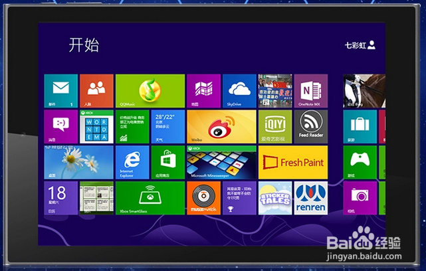Open the green Finance tile
Screen dimensions: 426x271
132,127
